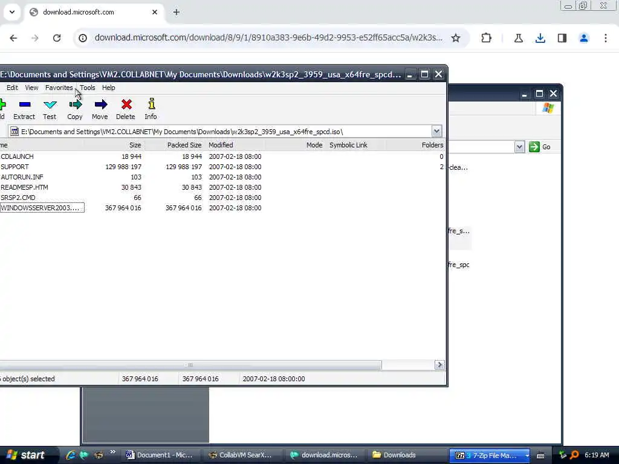
Task: Select the CDLAUNCH folder row
Action: coord(221,156)
